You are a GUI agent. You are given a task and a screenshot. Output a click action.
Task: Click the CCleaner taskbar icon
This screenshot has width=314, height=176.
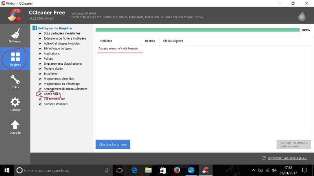206,171
